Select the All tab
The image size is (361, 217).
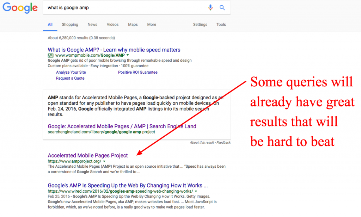coord(50,24)
